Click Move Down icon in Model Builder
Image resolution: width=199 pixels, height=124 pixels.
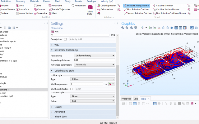9,28
